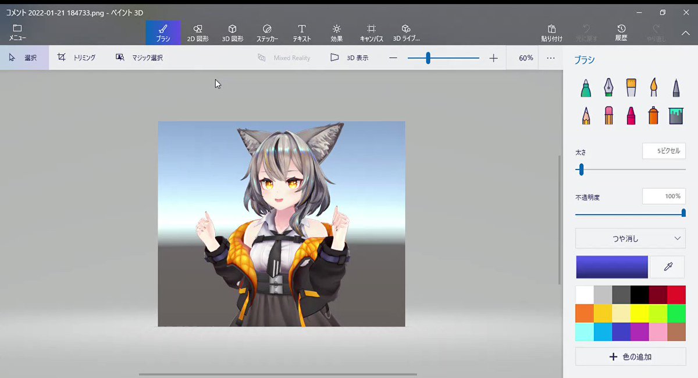Pick the lime green color swatch
The width and height of the screenshot is (698, 378).
click(x=658, y=313)
